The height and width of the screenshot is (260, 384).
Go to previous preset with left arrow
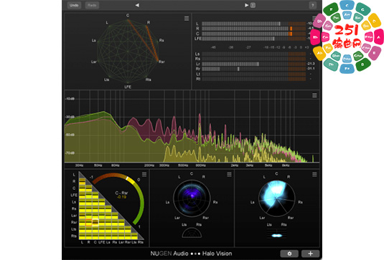pyautogui.click(x=137, y=5)
